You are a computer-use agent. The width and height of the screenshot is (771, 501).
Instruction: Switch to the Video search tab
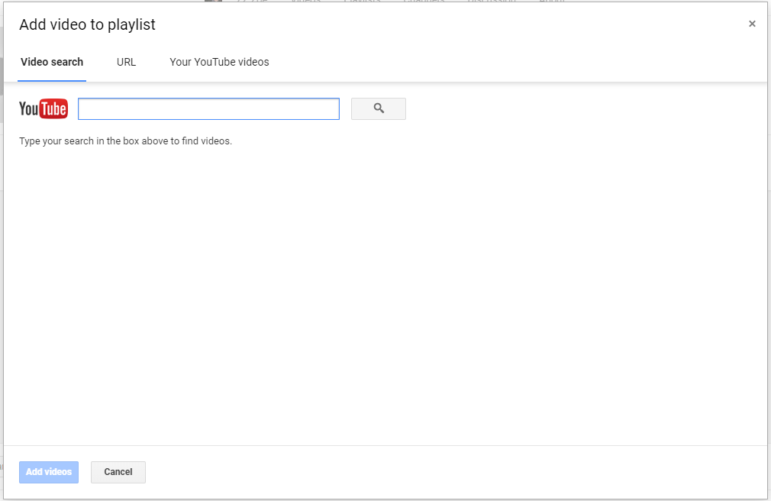coord(52,62)
